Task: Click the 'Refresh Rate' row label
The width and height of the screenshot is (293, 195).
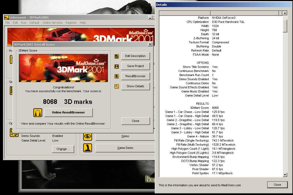Action: (200, 50)
